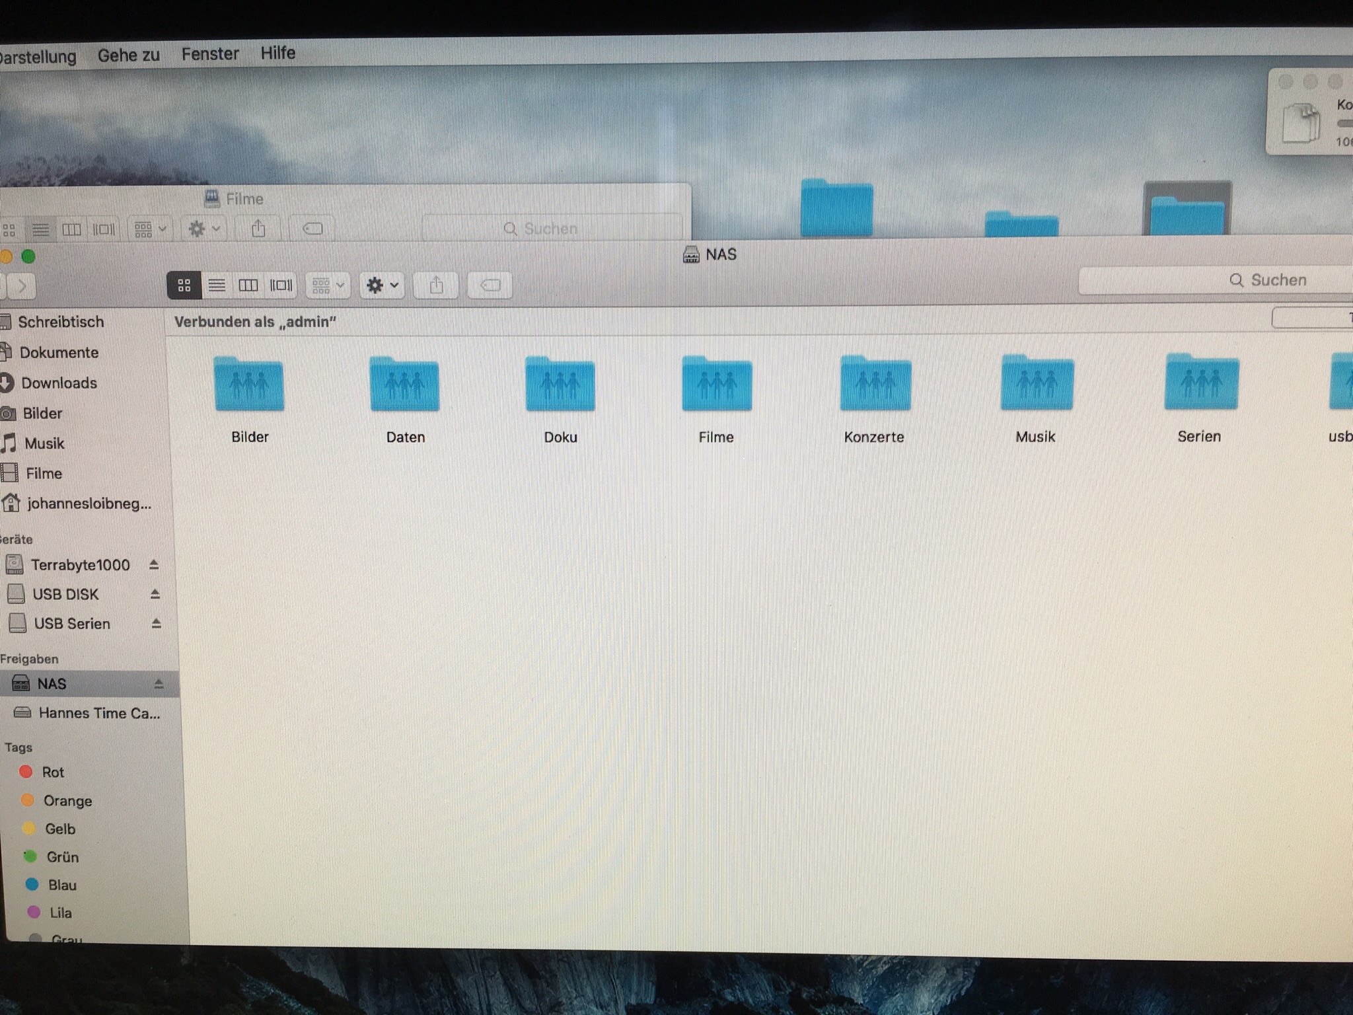Select USB DISK in sidebar
The image size is (1353, 1015).
pyautogui.click(x=66, y=594)
